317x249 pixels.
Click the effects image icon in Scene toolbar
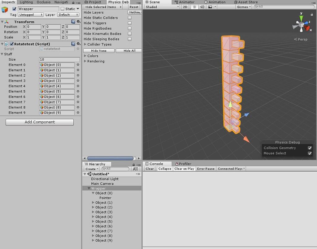211,6
